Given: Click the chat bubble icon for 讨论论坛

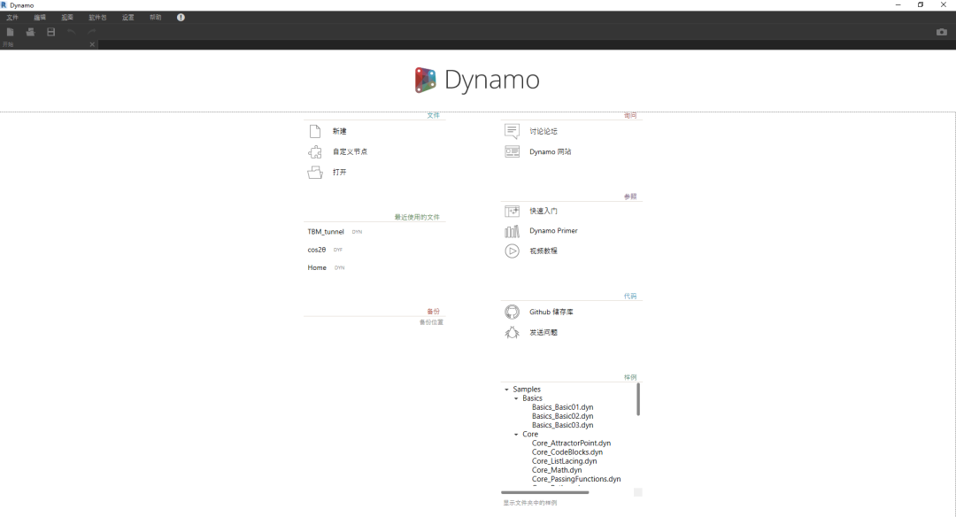Looking at the screenshot, I should click(513, 131).
